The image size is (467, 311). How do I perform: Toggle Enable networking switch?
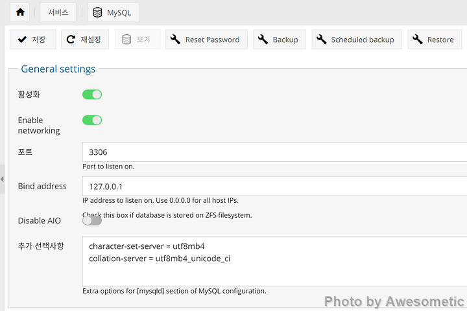(92, 121)
